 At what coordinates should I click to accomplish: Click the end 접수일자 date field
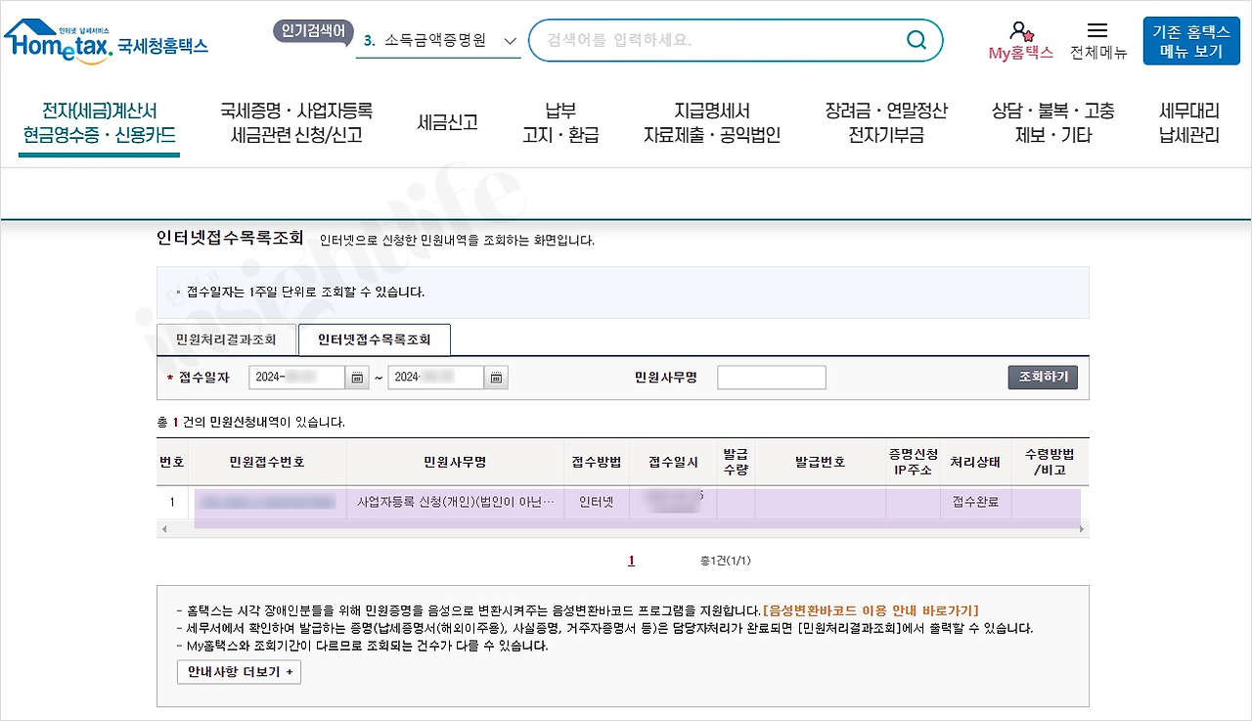pos(436,378)
